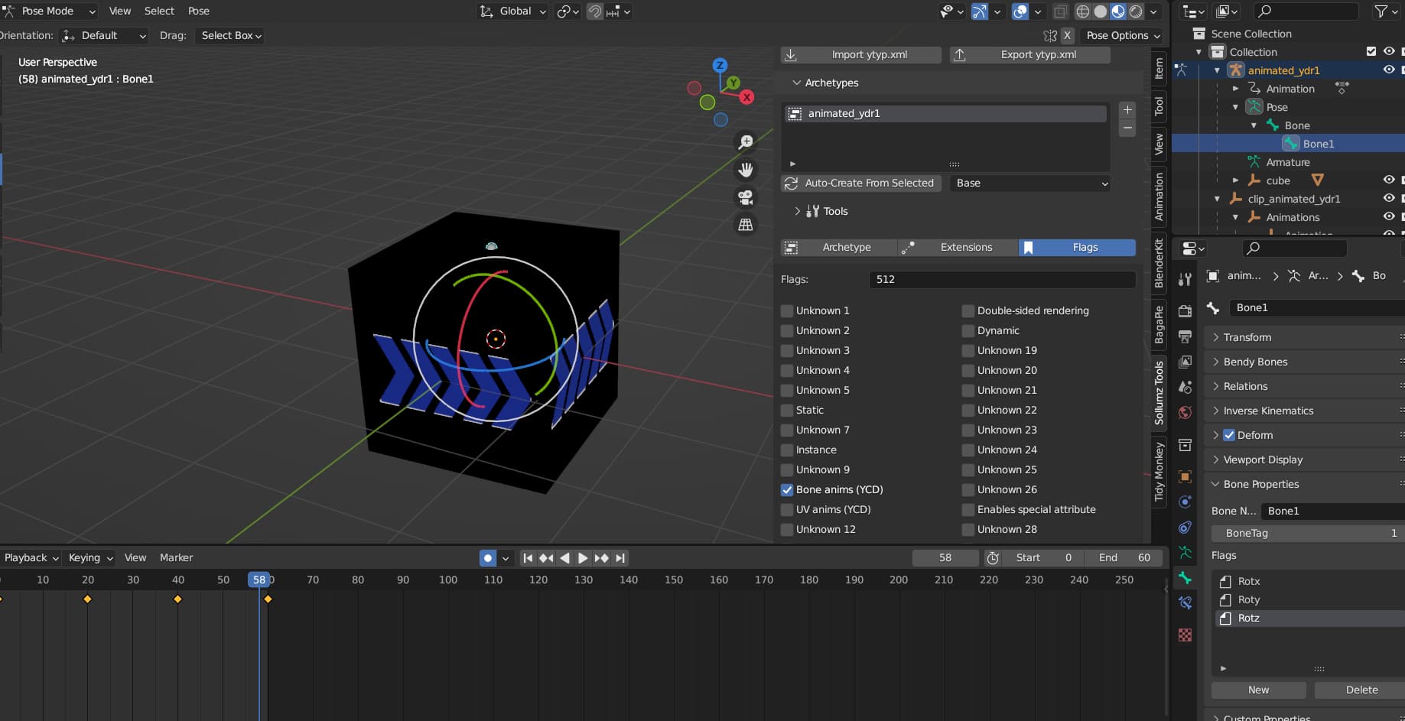
Task: Open the Tool properties tab icon
Action: click(x=1185, y=279)
